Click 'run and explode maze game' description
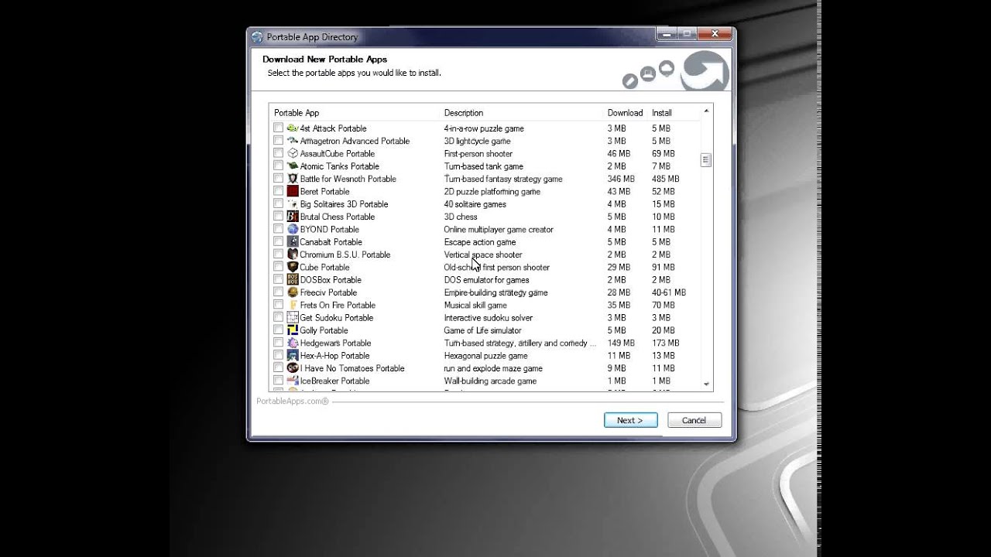 [493, 368]
